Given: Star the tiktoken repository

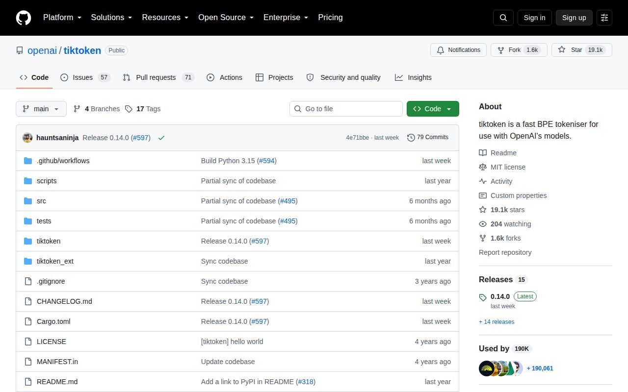Looking at the screenshot, I should (x=582, y=50).
